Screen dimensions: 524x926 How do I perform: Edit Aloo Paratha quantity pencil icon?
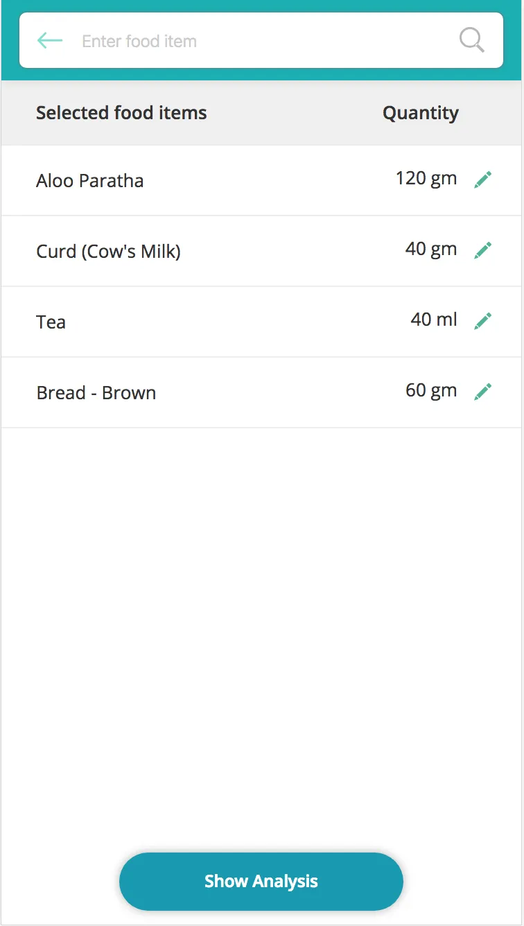(x=483, y=180)
